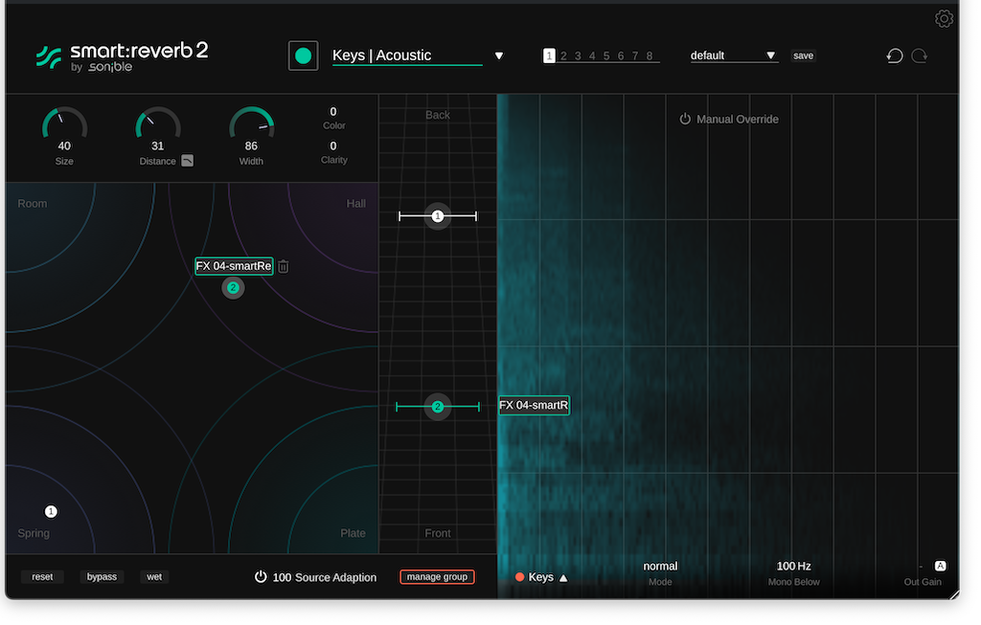This screenshot has height=625, width=981.
Task: Click the Back label in distance view
Action: [437, 115]
